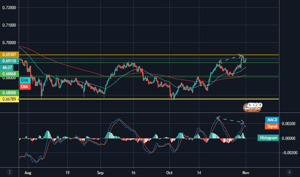Image resolution: width=300 pixels, height=177 pixels.
Task: Toggle the auto scale 'A' button
Action: [x=289, y=172]
